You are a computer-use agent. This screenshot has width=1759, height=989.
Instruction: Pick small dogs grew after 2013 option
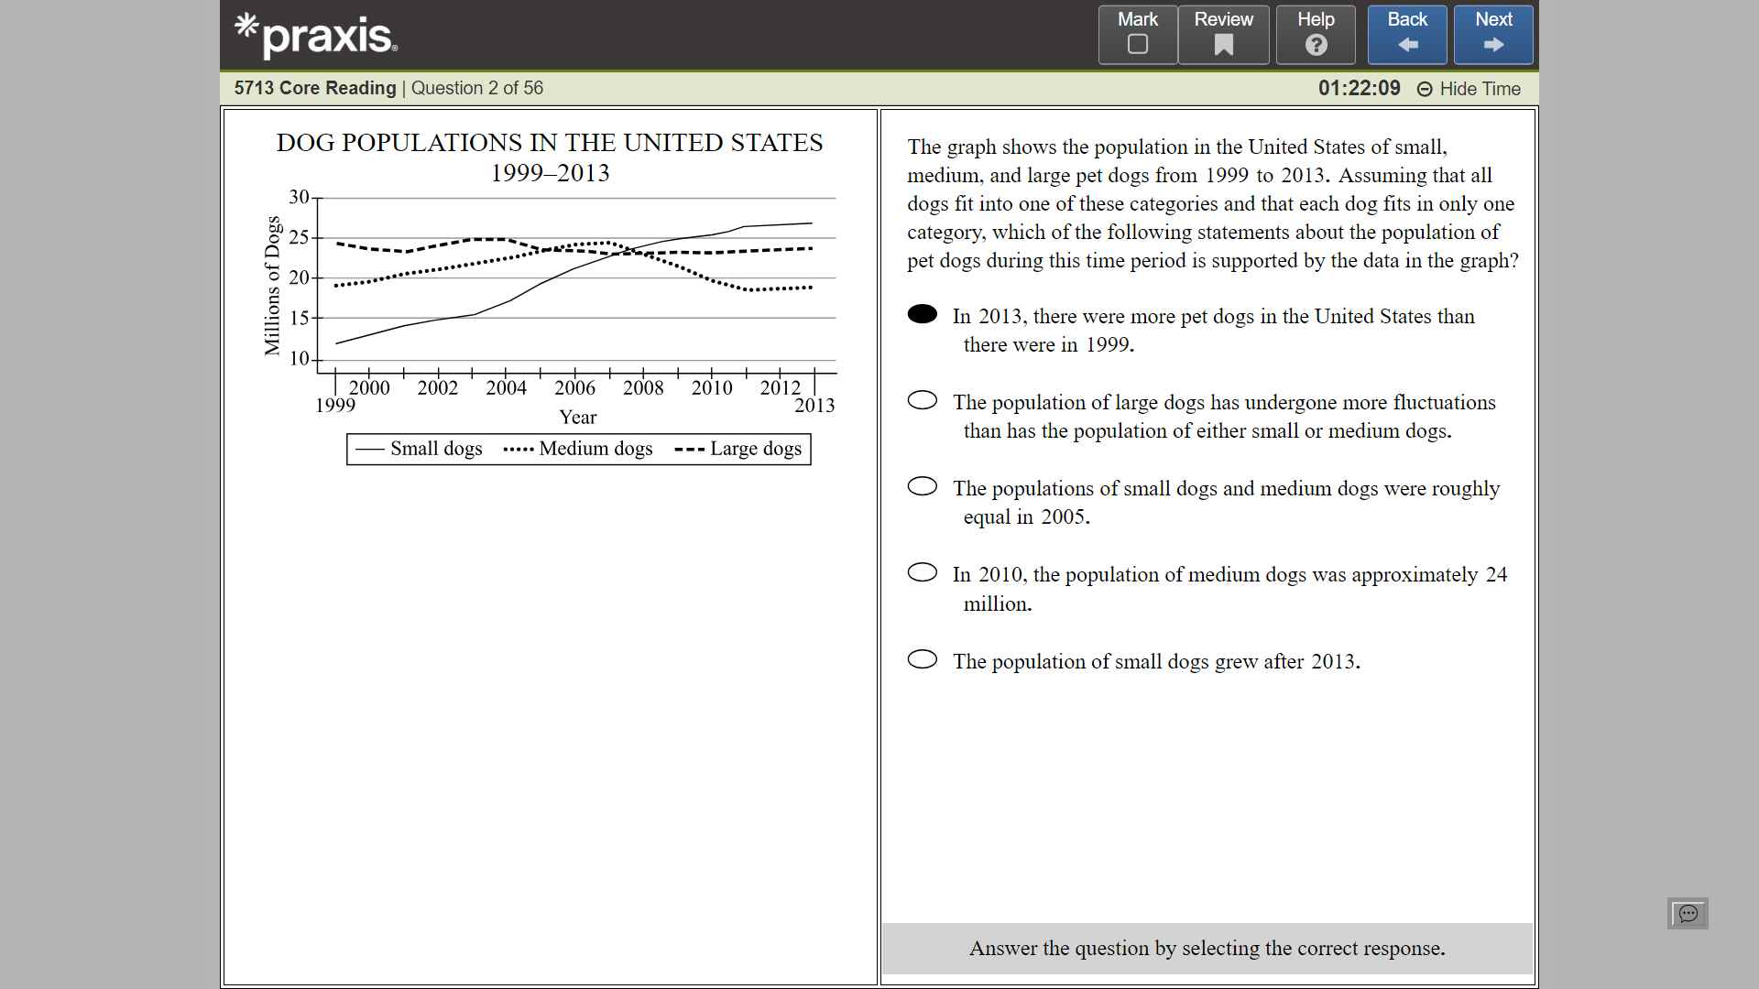[x=923, y=659]
